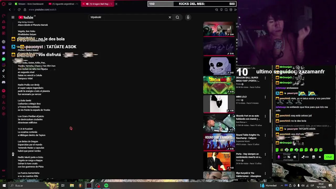Open options for Porta - Hay siempre video
Viewport: 336px width, 189px height.
265,154
